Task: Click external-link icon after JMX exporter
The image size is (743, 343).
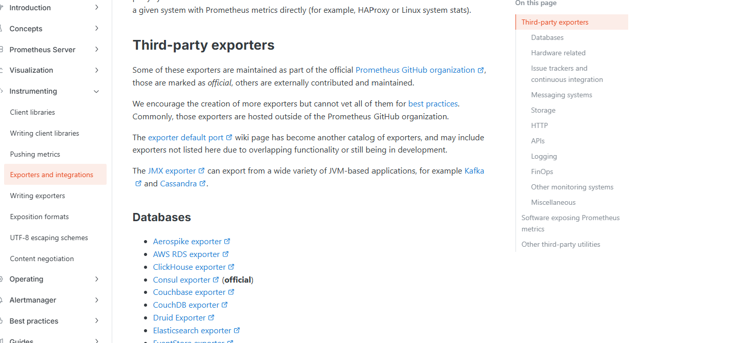Action: tap(202, 171)
